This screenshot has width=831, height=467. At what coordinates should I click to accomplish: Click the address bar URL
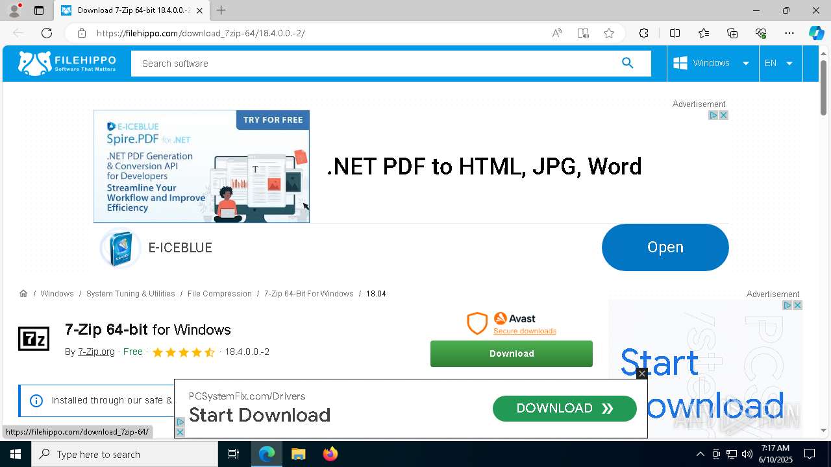pos(201,33)
